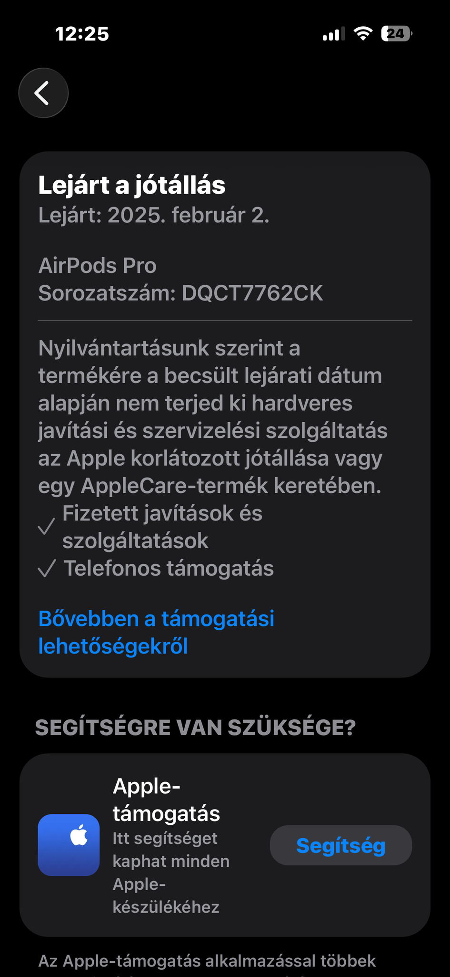The height and width of the screenshot is (977, 450).
Task: Tap the 12:25 clock in status bar
Action: click(x=82, y=34)
